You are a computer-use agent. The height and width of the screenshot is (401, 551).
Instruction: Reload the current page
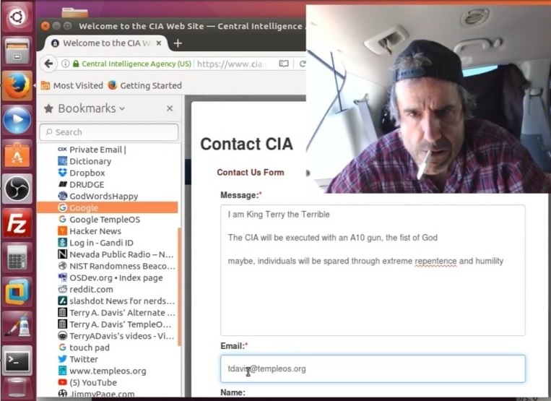[302, 64]
